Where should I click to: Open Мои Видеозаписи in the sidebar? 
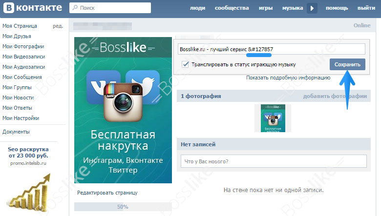(x=24, y=57)
